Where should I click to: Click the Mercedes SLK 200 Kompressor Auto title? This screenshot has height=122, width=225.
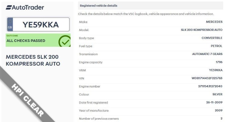pos(33,60)
